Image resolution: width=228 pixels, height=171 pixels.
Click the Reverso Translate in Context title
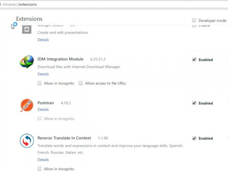[64, 138]
